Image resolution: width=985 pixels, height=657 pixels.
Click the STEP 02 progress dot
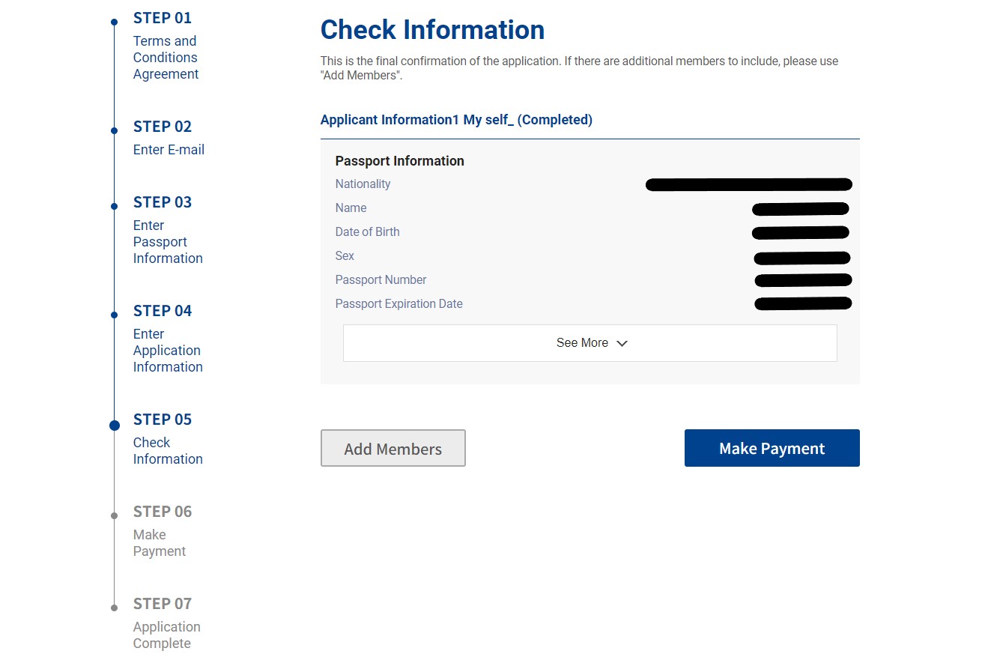114,130
